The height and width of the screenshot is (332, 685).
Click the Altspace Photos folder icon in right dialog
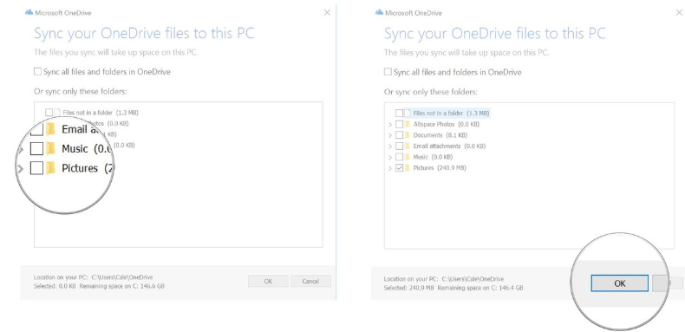[408, 124]
